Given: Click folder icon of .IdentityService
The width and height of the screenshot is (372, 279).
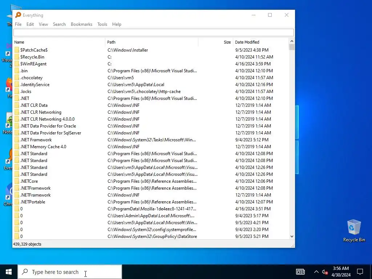Looking at the screenshot, I should pyautogui.click(x=17, y=84).
